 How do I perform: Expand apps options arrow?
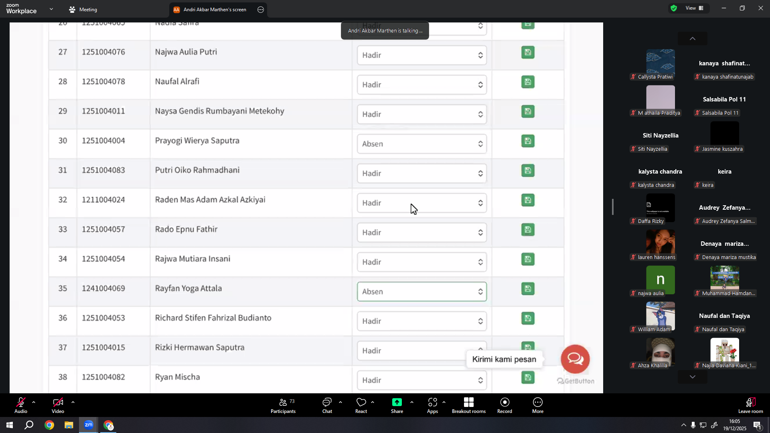point(444,402)
